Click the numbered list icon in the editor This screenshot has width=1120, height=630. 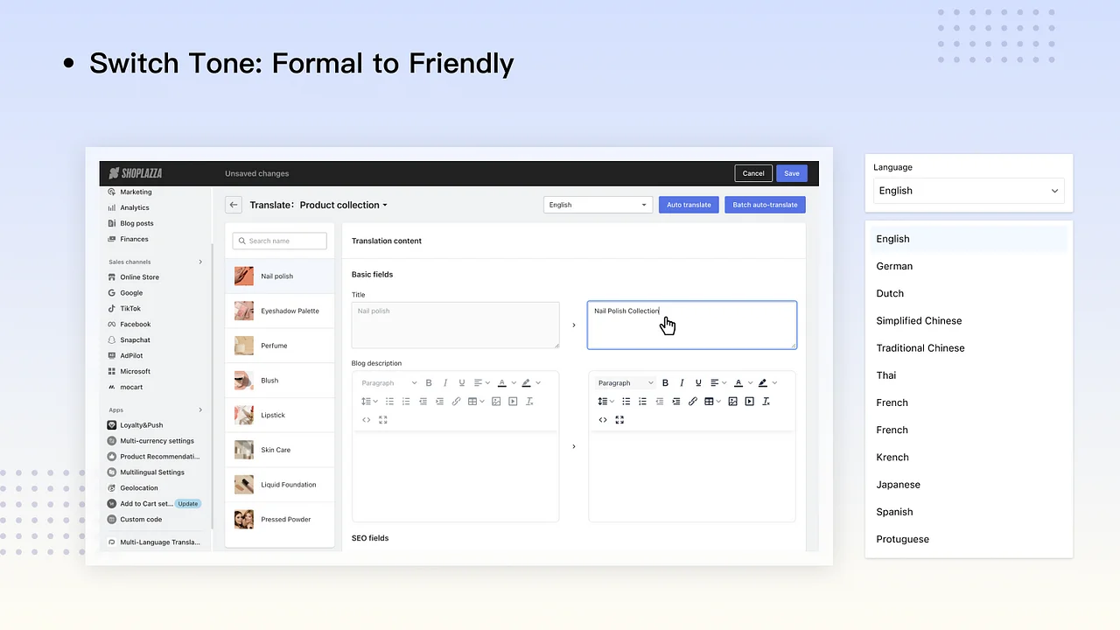click(643, 402)
